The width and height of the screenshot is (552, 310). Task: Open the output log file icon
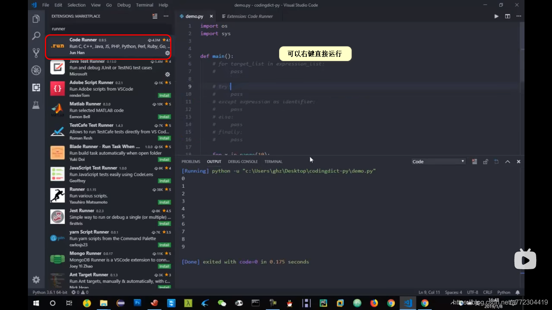(496, 161)
